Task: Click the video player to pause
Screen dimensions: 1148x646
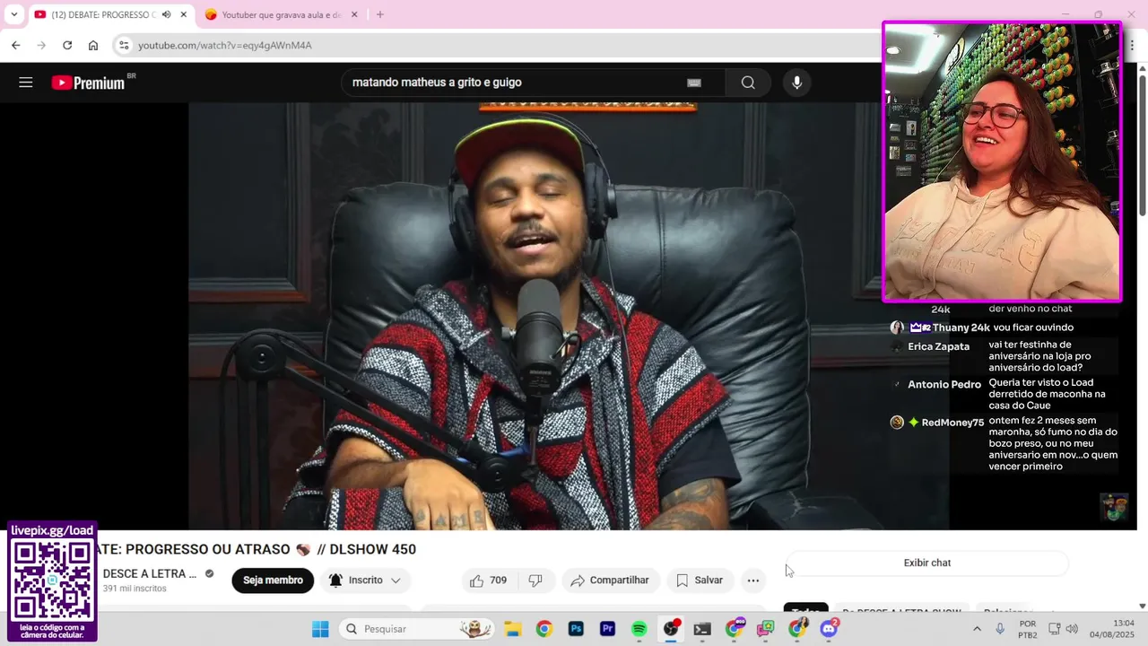Action: pyautogui.click(x=535, y=314)
